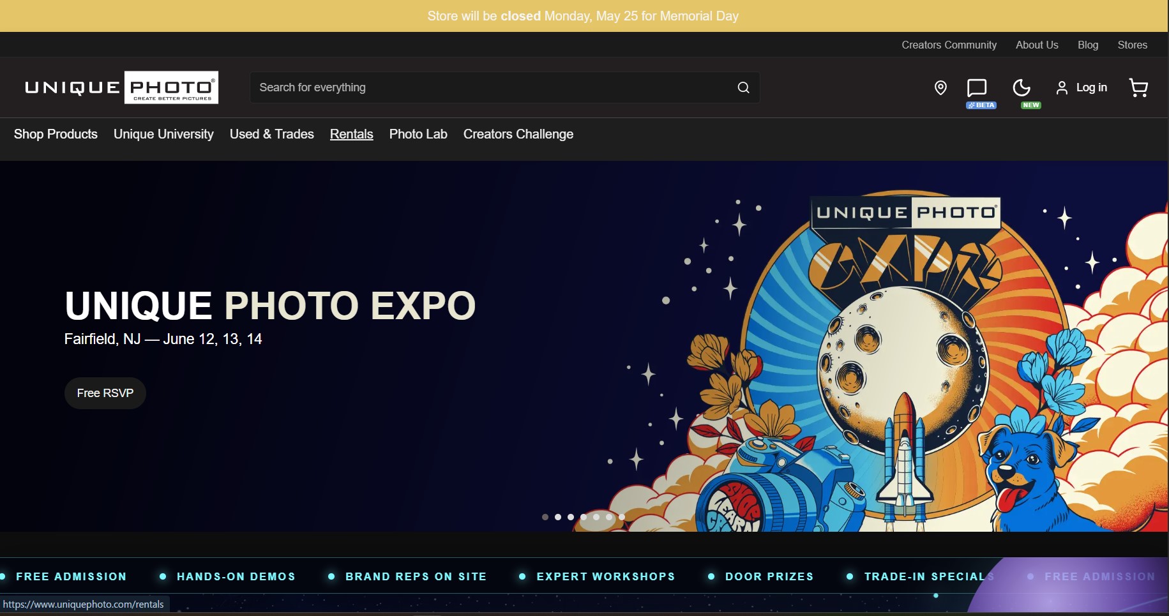This screenshot has height=616, width=1169.
Task: Click the Unique Photo logo
Action: tap(121, 87)
